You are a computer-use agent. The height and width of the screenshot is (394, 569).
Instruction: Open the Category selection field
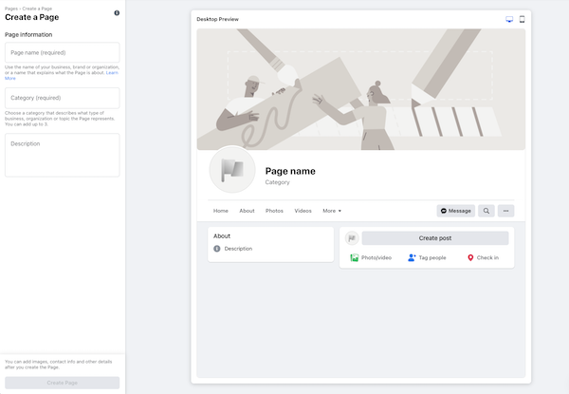point(63,98)
